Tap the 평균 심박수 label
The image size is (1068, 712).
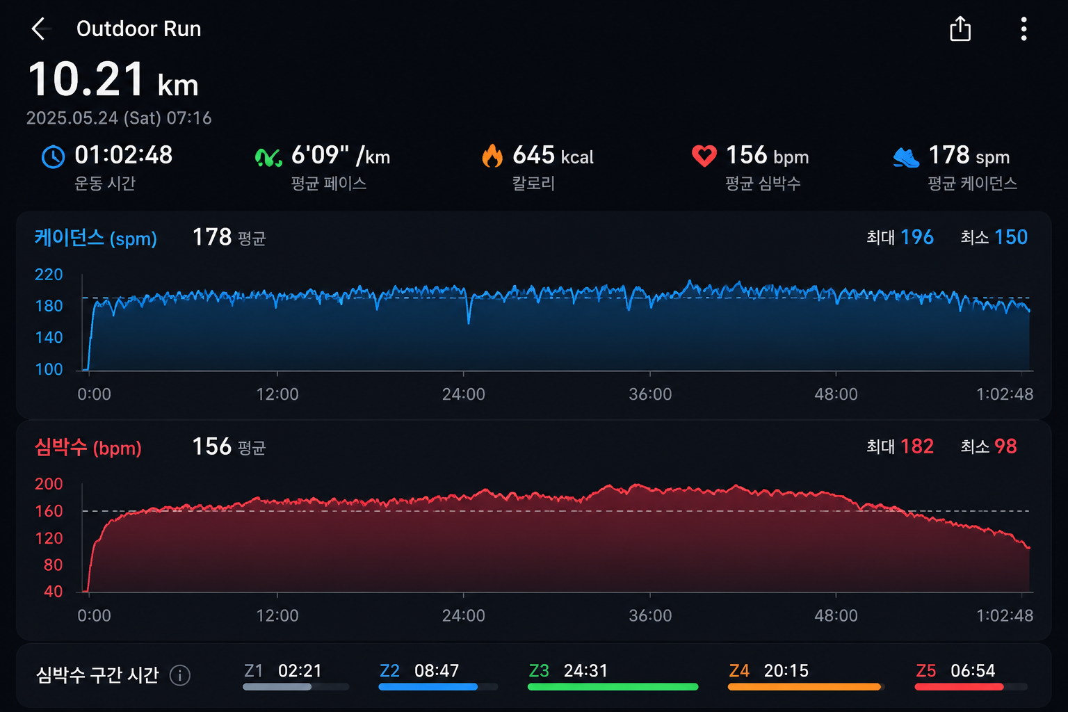tap(763, 184)
